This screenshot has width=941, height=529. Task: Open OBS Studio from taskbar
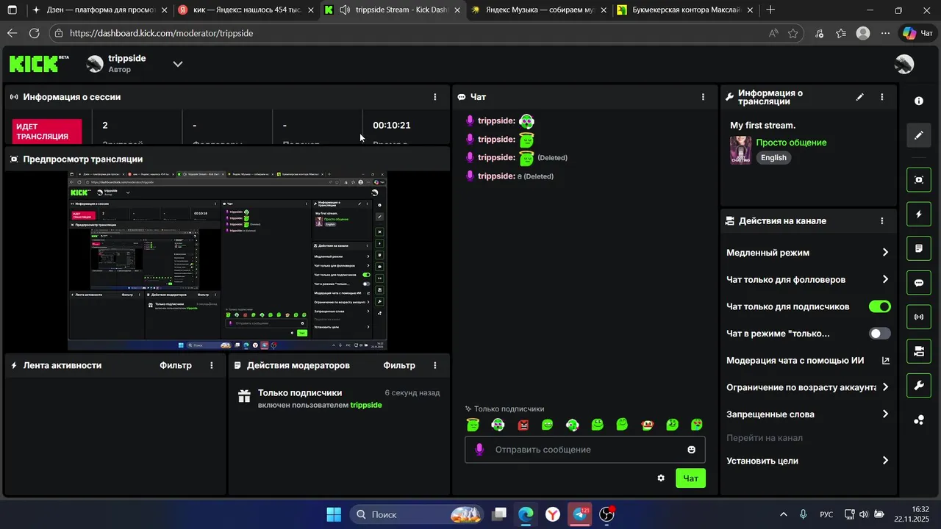click(607, 514)
